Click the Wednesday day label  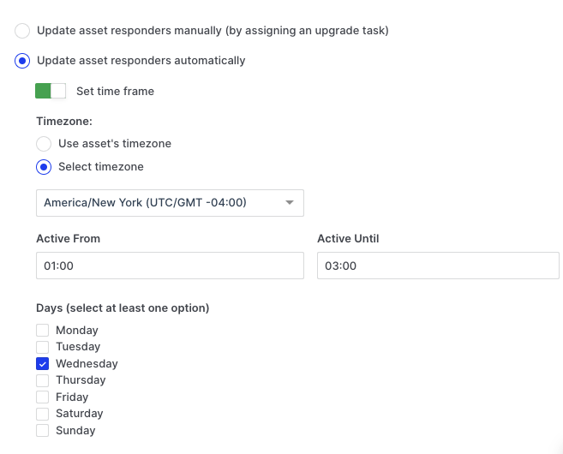point(87,364)
